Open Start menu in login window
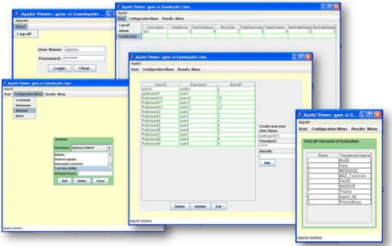The width and height of the screenshot is (392, 246). coord(20,27)
